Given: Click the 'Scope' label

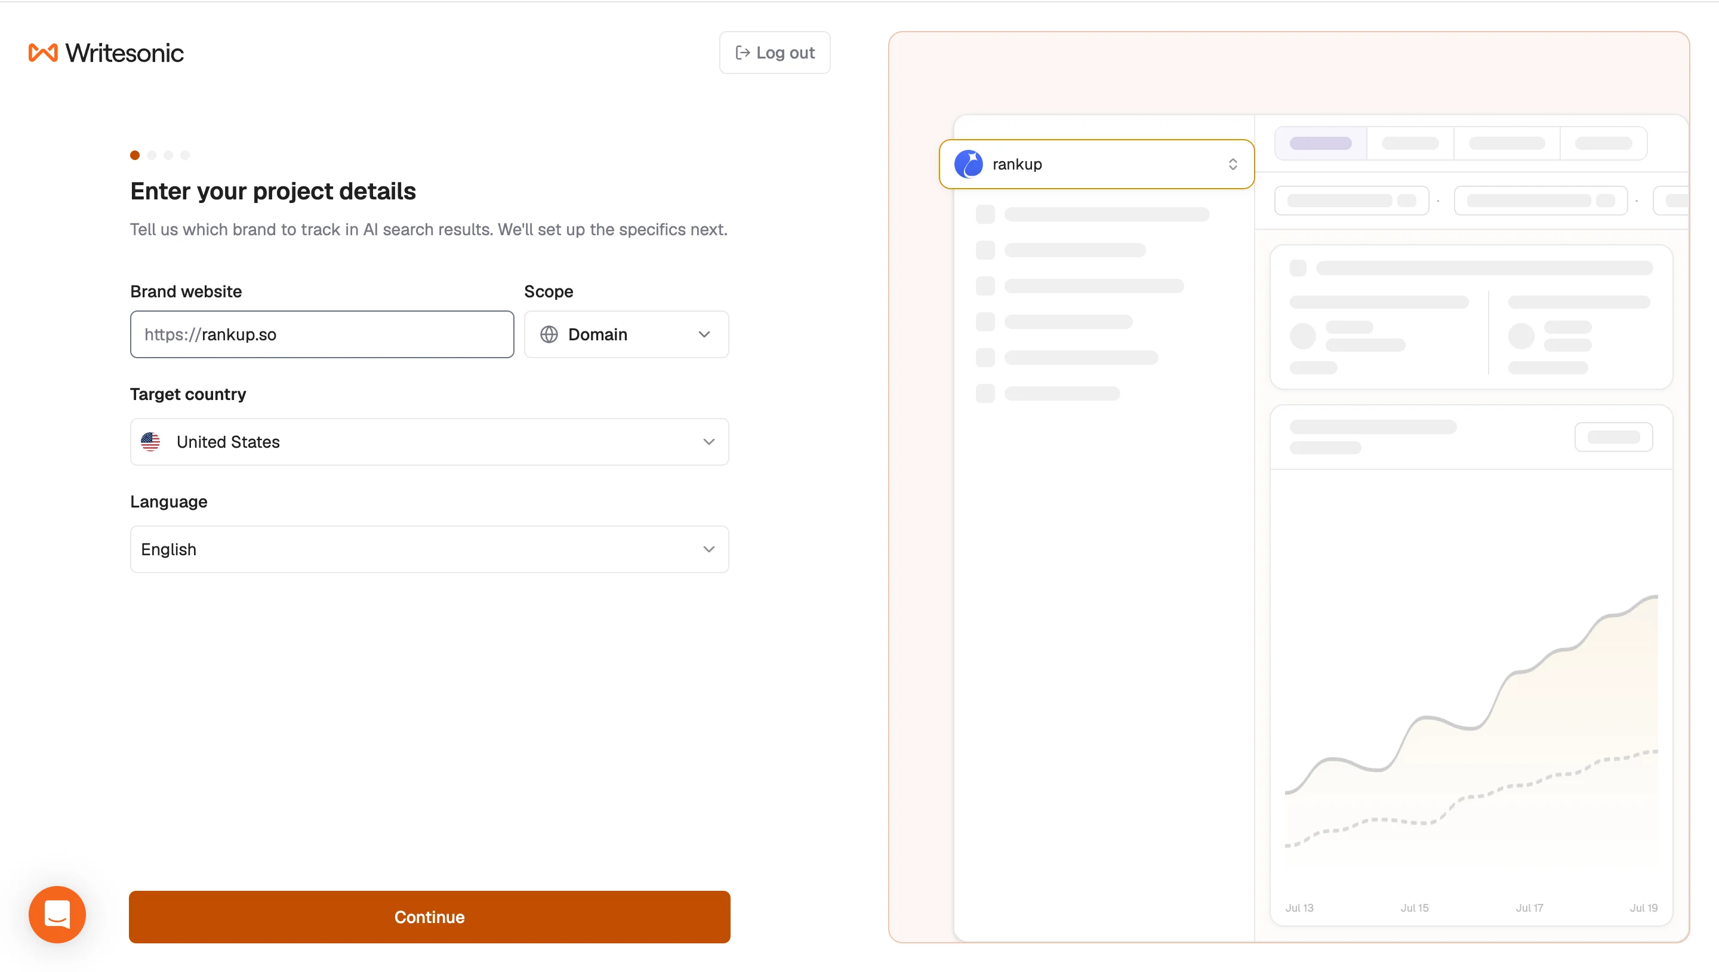Looking at the screenshot, I should coord(549,291).
